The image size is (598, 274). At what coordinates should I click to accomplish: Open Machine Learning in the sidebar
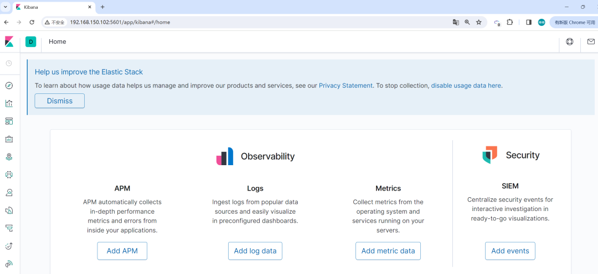pos(9,175)
